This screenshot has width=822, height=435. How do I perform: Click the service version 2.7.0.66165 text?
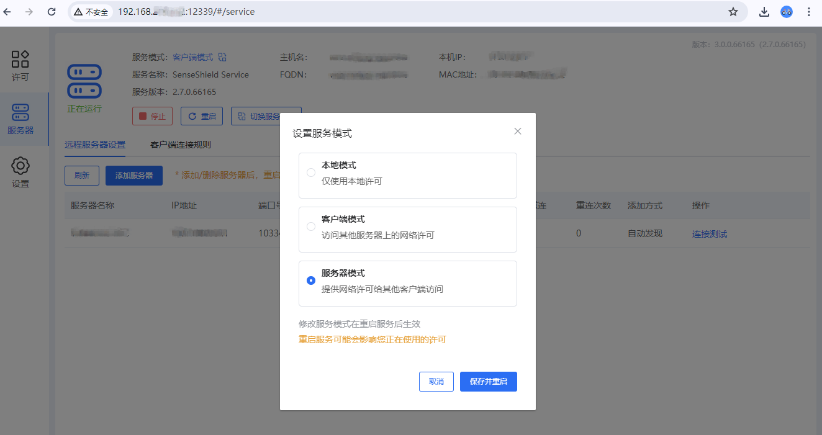point(194,92)
